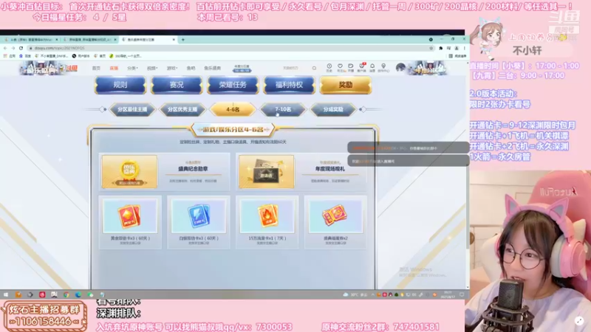Switch to the second browser tab

click(x=89, y=40)
